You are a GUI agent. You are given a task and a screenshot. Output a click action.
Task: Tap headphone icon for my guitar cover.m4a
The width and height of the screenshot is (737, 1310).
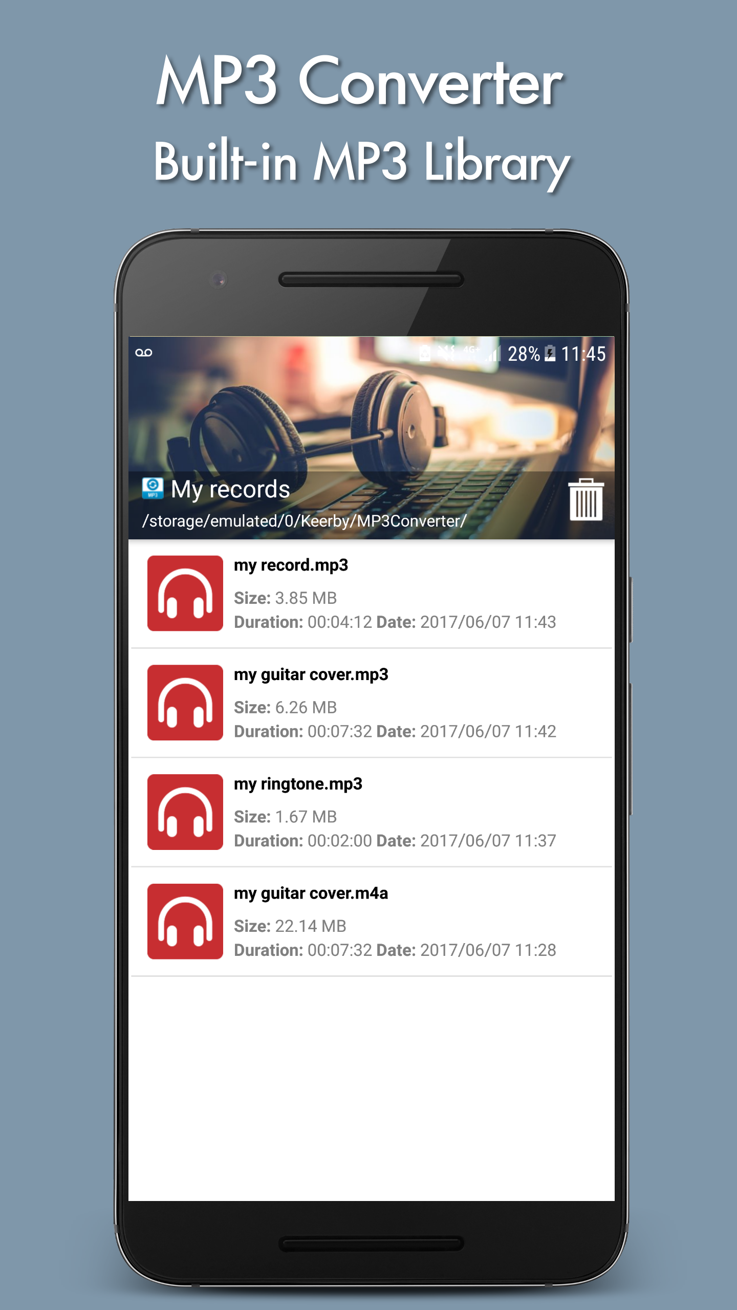[x=185, y=921]
